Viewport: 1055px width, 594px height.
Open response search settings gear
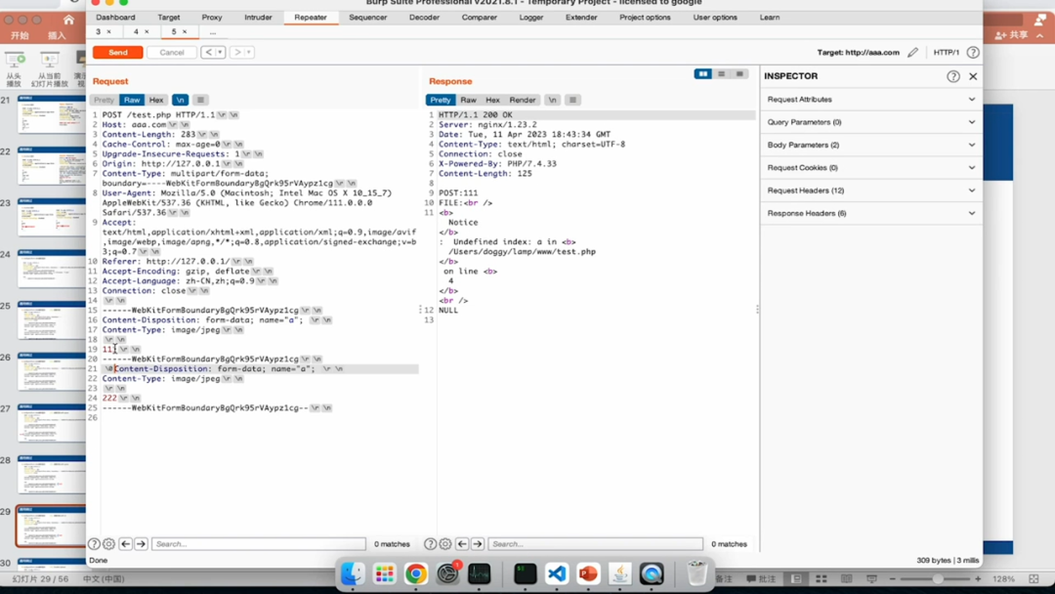pos(445,543)
